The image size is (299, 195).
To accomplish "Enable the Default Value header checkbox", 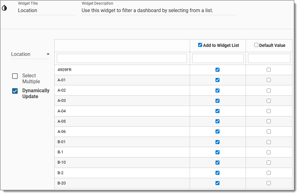I will pos(256,45).
